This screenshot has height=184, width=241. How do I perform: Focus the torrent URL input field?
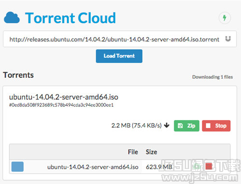(120, 39)
